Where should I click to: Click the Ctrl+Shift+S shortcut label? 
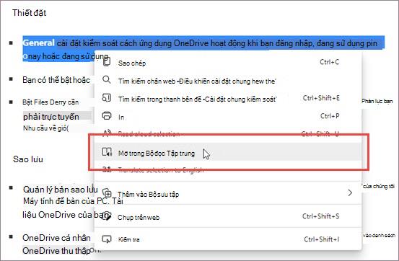pos(321,216)
